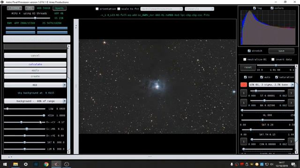
Task: Enable the invert data checkbox
Action: coord(273,59)
